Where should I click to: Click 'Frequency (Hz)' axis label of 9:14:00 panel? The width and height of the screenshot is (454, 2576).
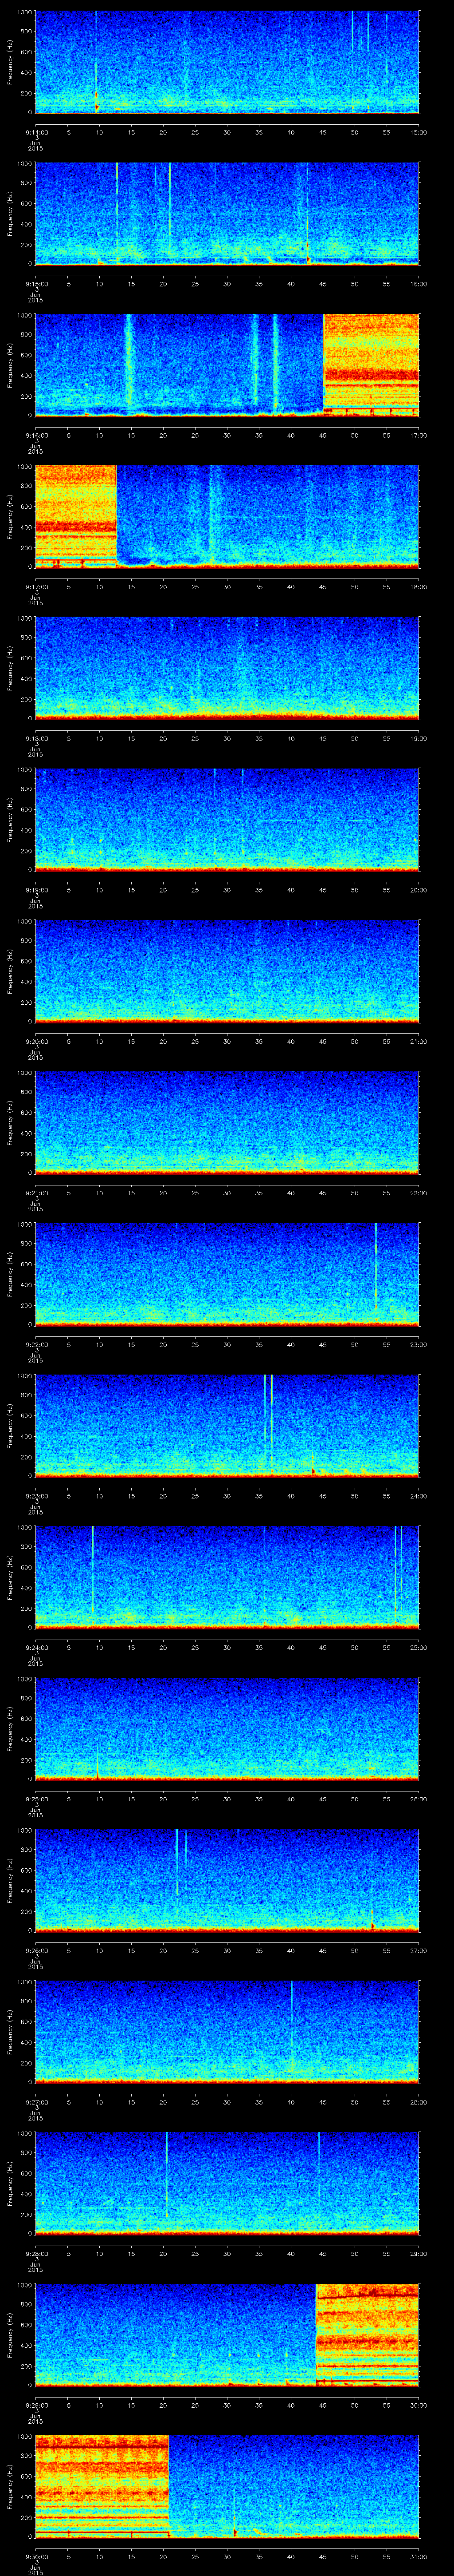(11, 62)
